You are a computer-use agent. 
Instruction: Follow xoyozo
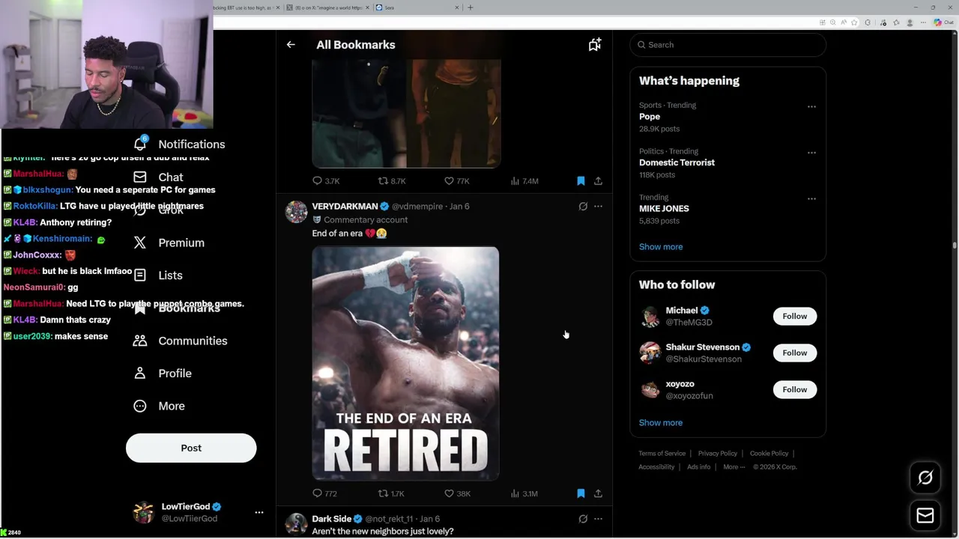795,389
